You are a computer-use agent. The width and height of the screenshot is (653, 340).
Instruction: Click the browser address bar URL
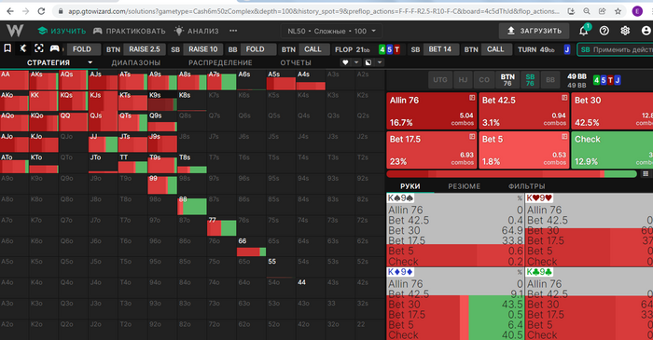(x=313, y=11)
